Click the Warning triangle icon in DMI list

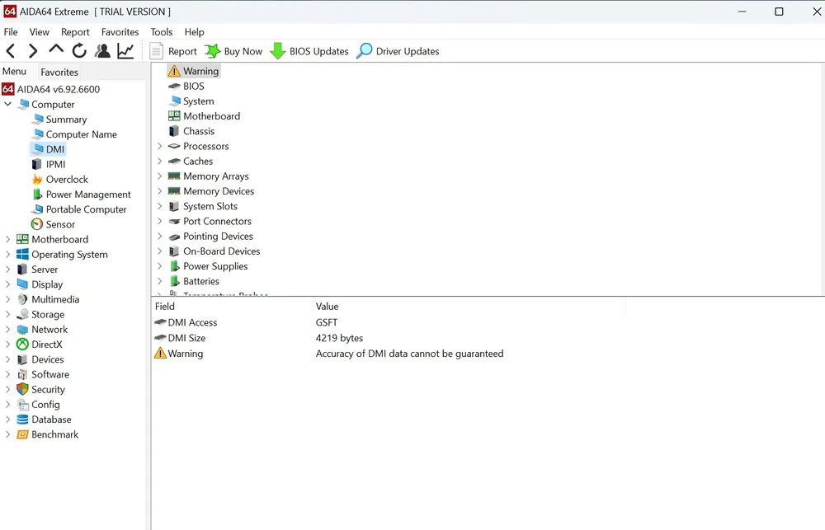174,71
